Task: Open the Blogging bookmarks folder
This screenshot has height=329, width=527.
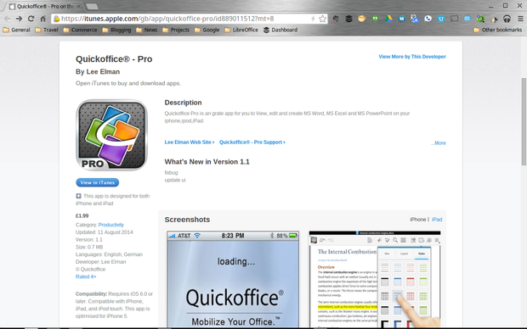Action: 117,30
